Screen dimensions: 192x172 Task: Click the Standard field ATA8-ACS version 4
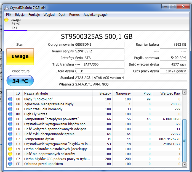131,78
